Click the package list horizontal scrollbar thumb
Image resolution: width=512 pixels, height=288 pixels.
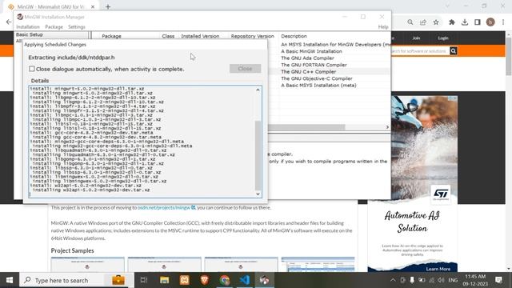pos(306,127)
